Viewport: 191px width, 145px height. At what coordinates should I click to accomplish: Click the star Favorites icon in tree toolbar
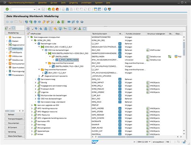tap(56, 29)
